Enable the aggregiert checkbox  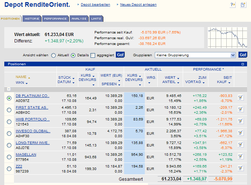[x=93, y=55]
